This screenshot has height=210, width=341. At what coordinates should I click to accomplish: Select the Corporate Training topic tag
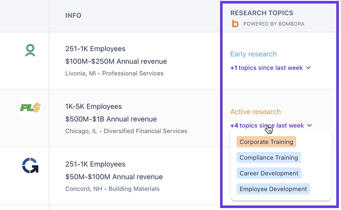tap(266, 142)
